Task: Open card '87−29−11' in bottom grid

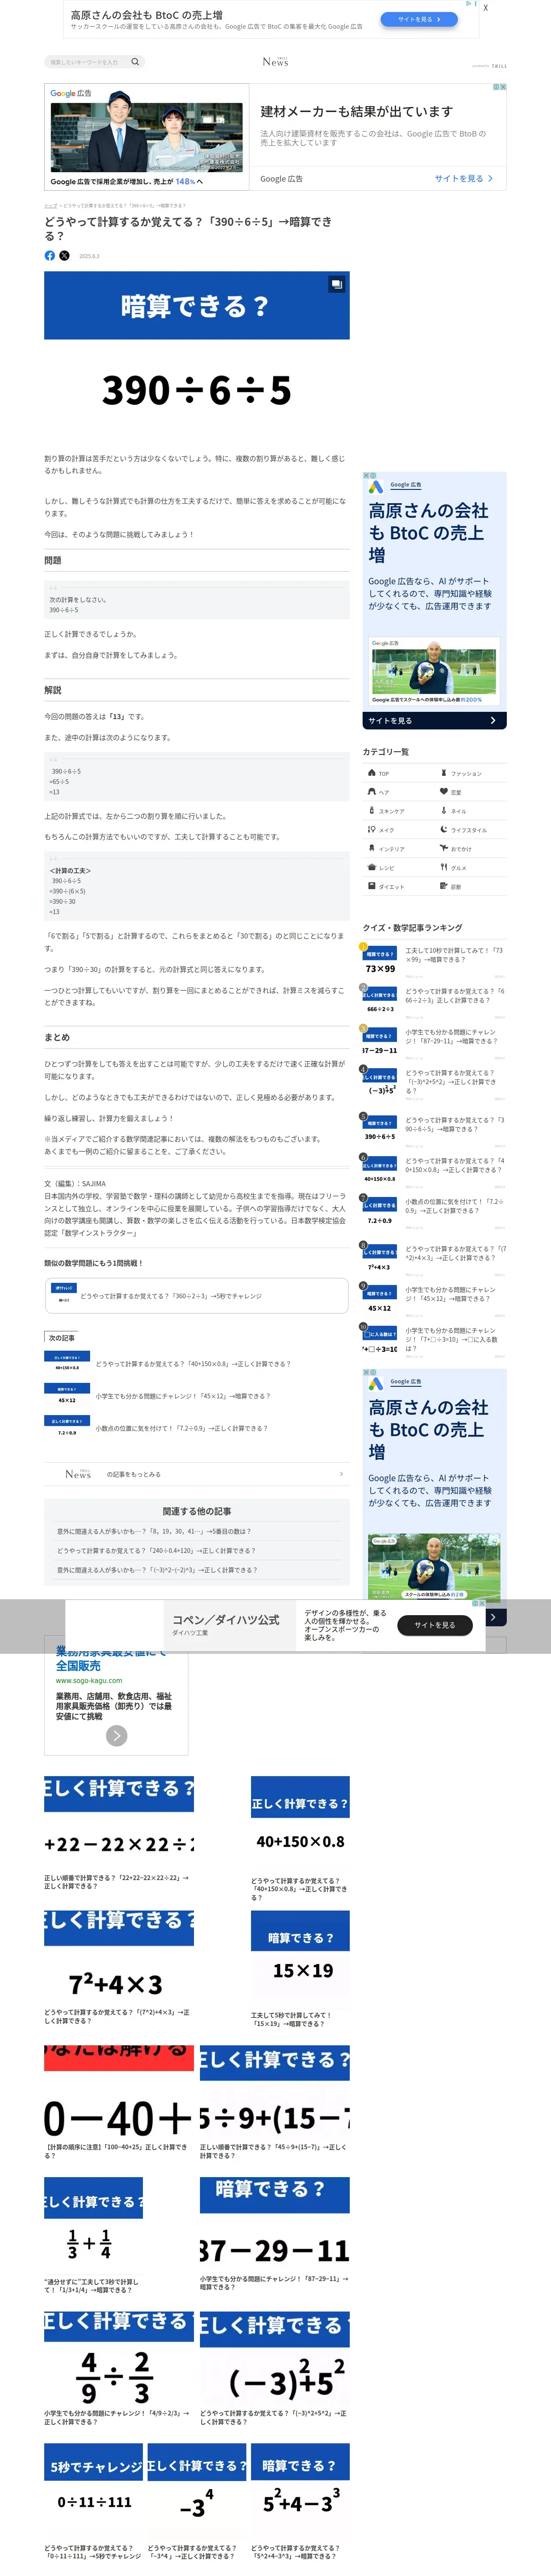Action: tap(275, 2234)
